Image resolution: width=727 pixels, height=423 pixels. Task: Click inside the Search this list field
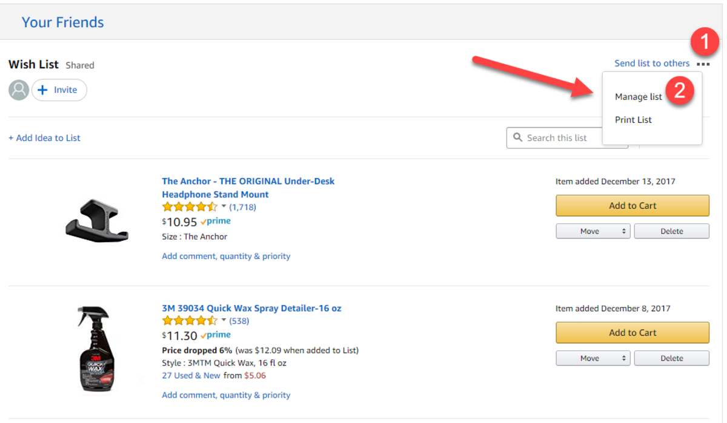click(x=563, y=137)
